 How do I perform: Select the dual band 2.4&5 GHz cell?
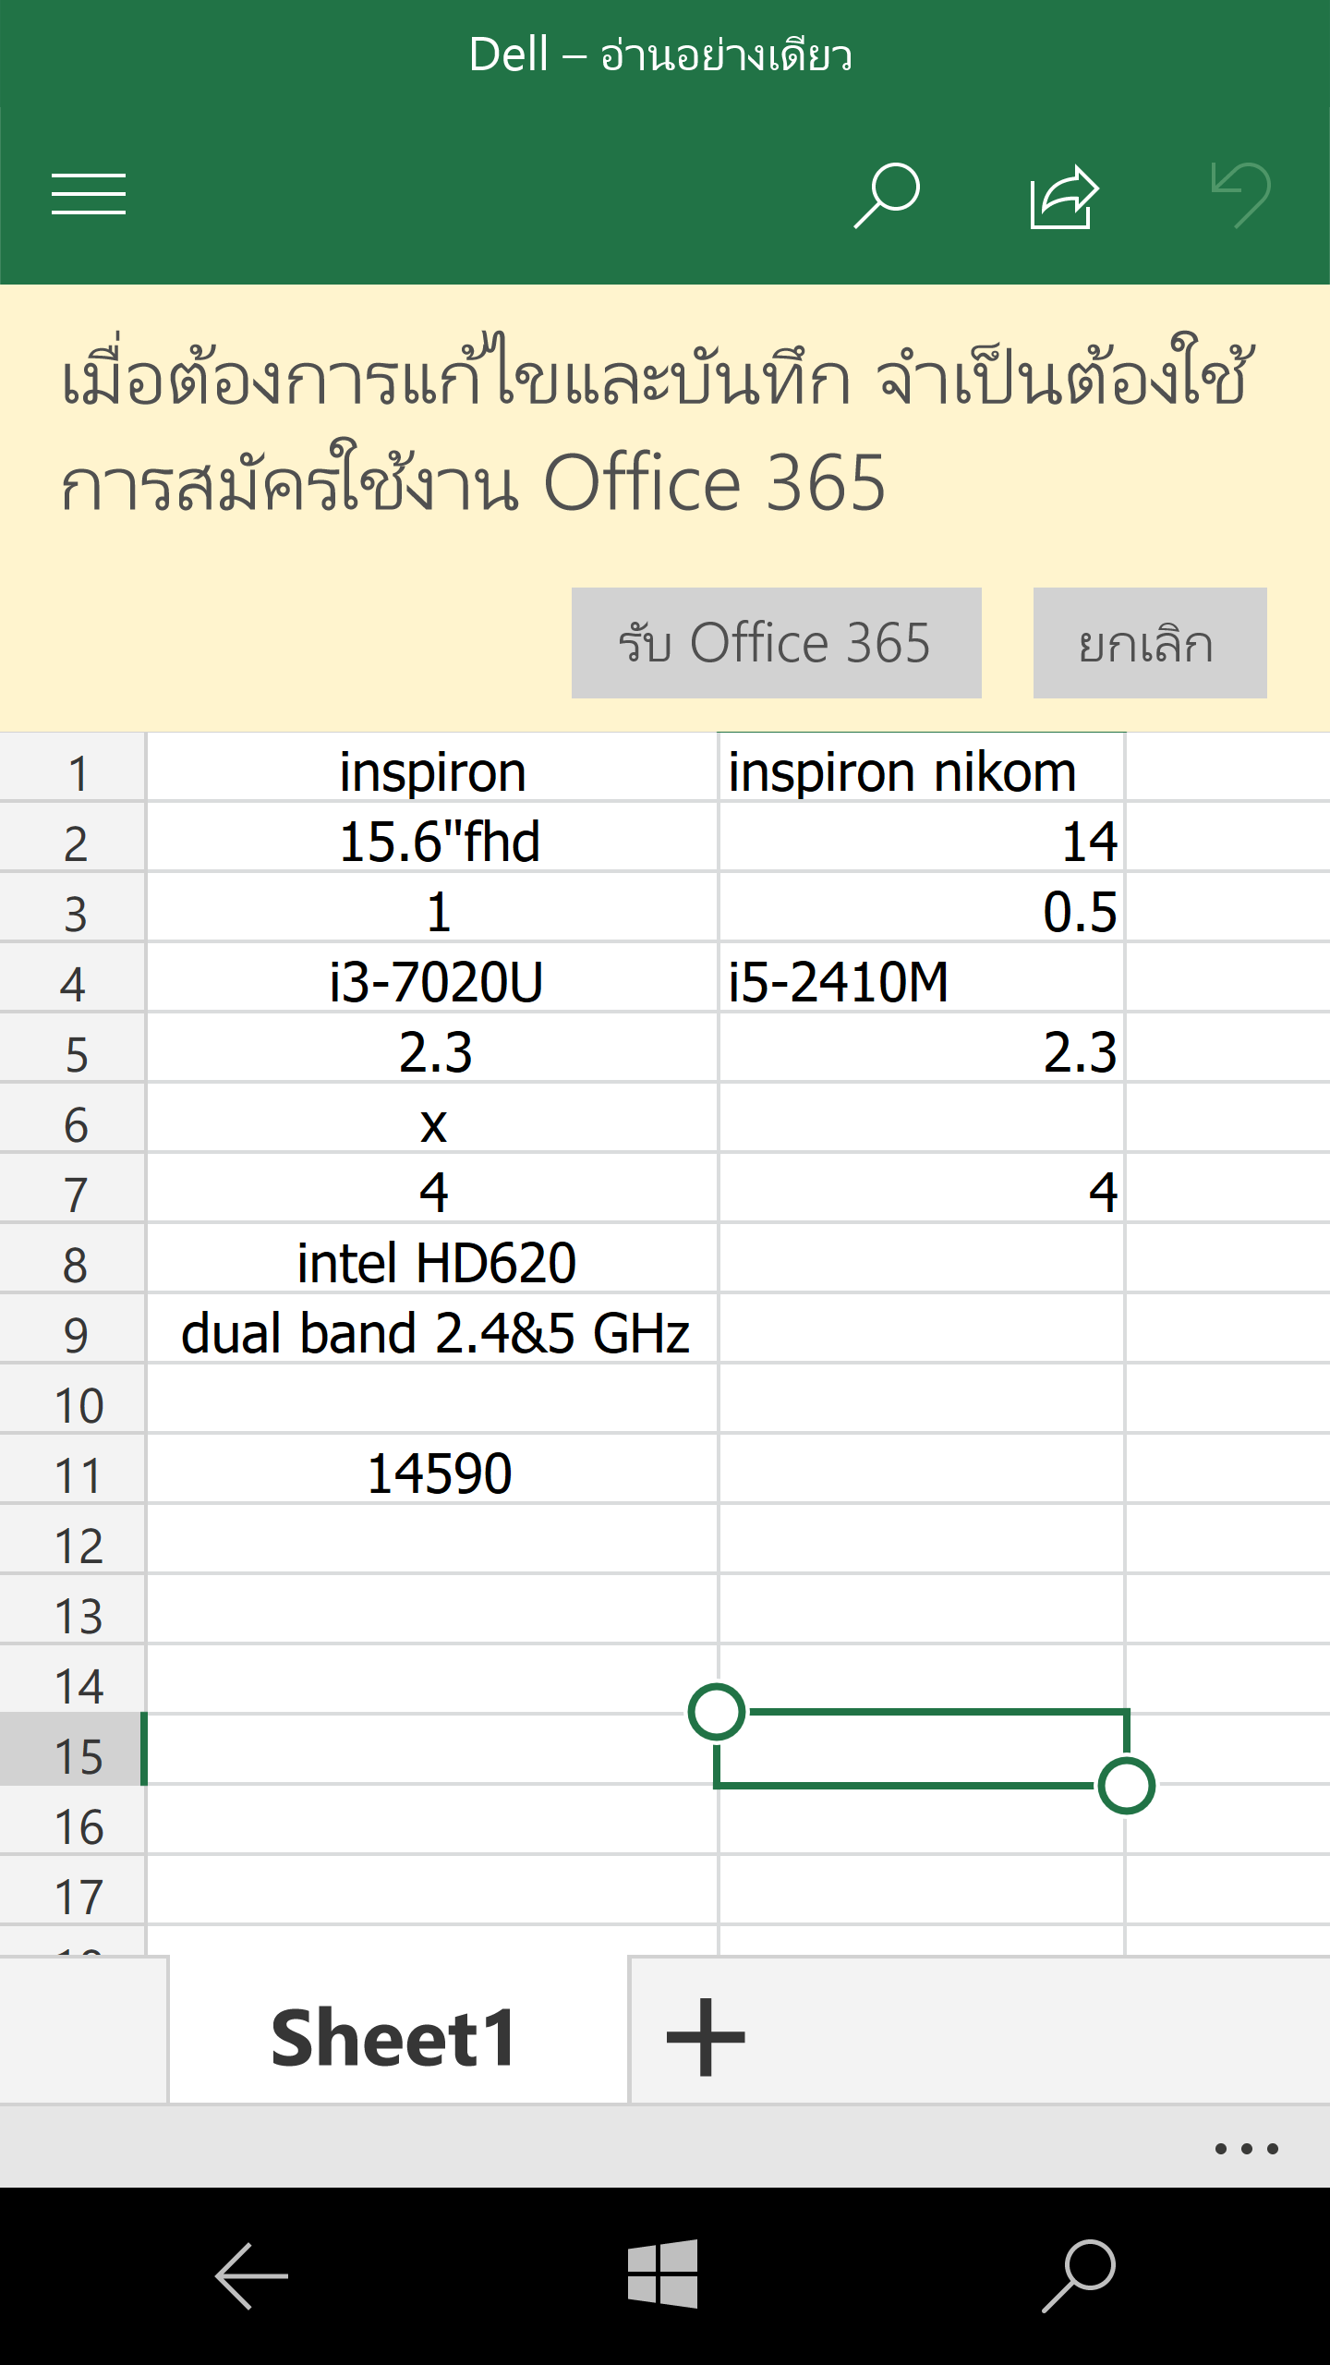431,1328
